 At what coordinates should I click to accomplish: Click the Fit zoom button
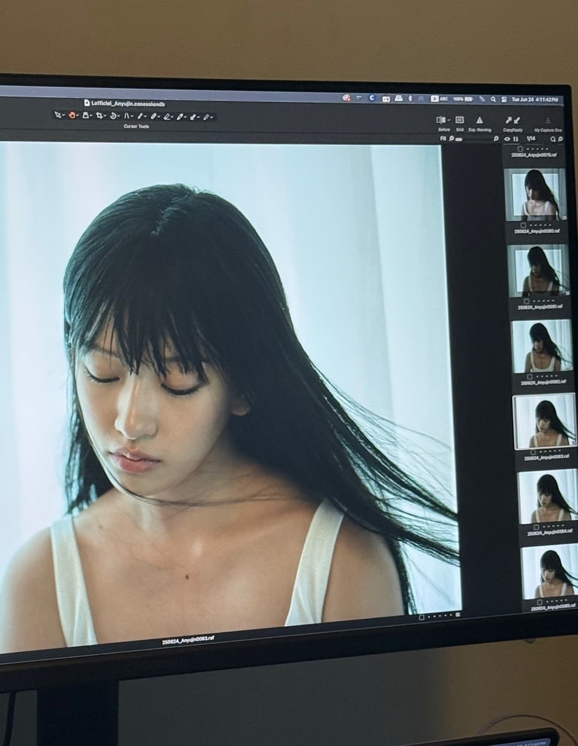[443, 139]
